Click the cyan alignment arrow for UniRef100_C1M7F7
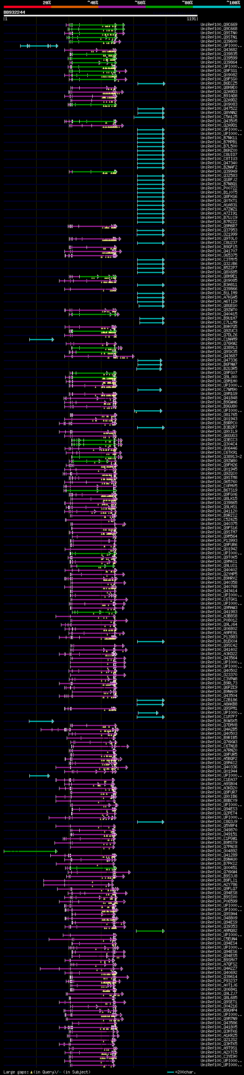This screenshot has width=244, height=1075. [151, 717]
